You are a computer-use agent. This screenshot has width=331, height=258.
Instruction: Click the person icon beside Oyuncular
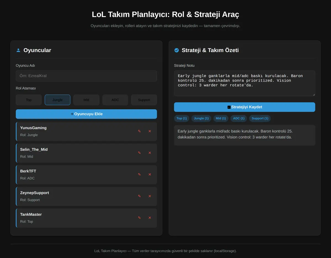pos(18,50)
